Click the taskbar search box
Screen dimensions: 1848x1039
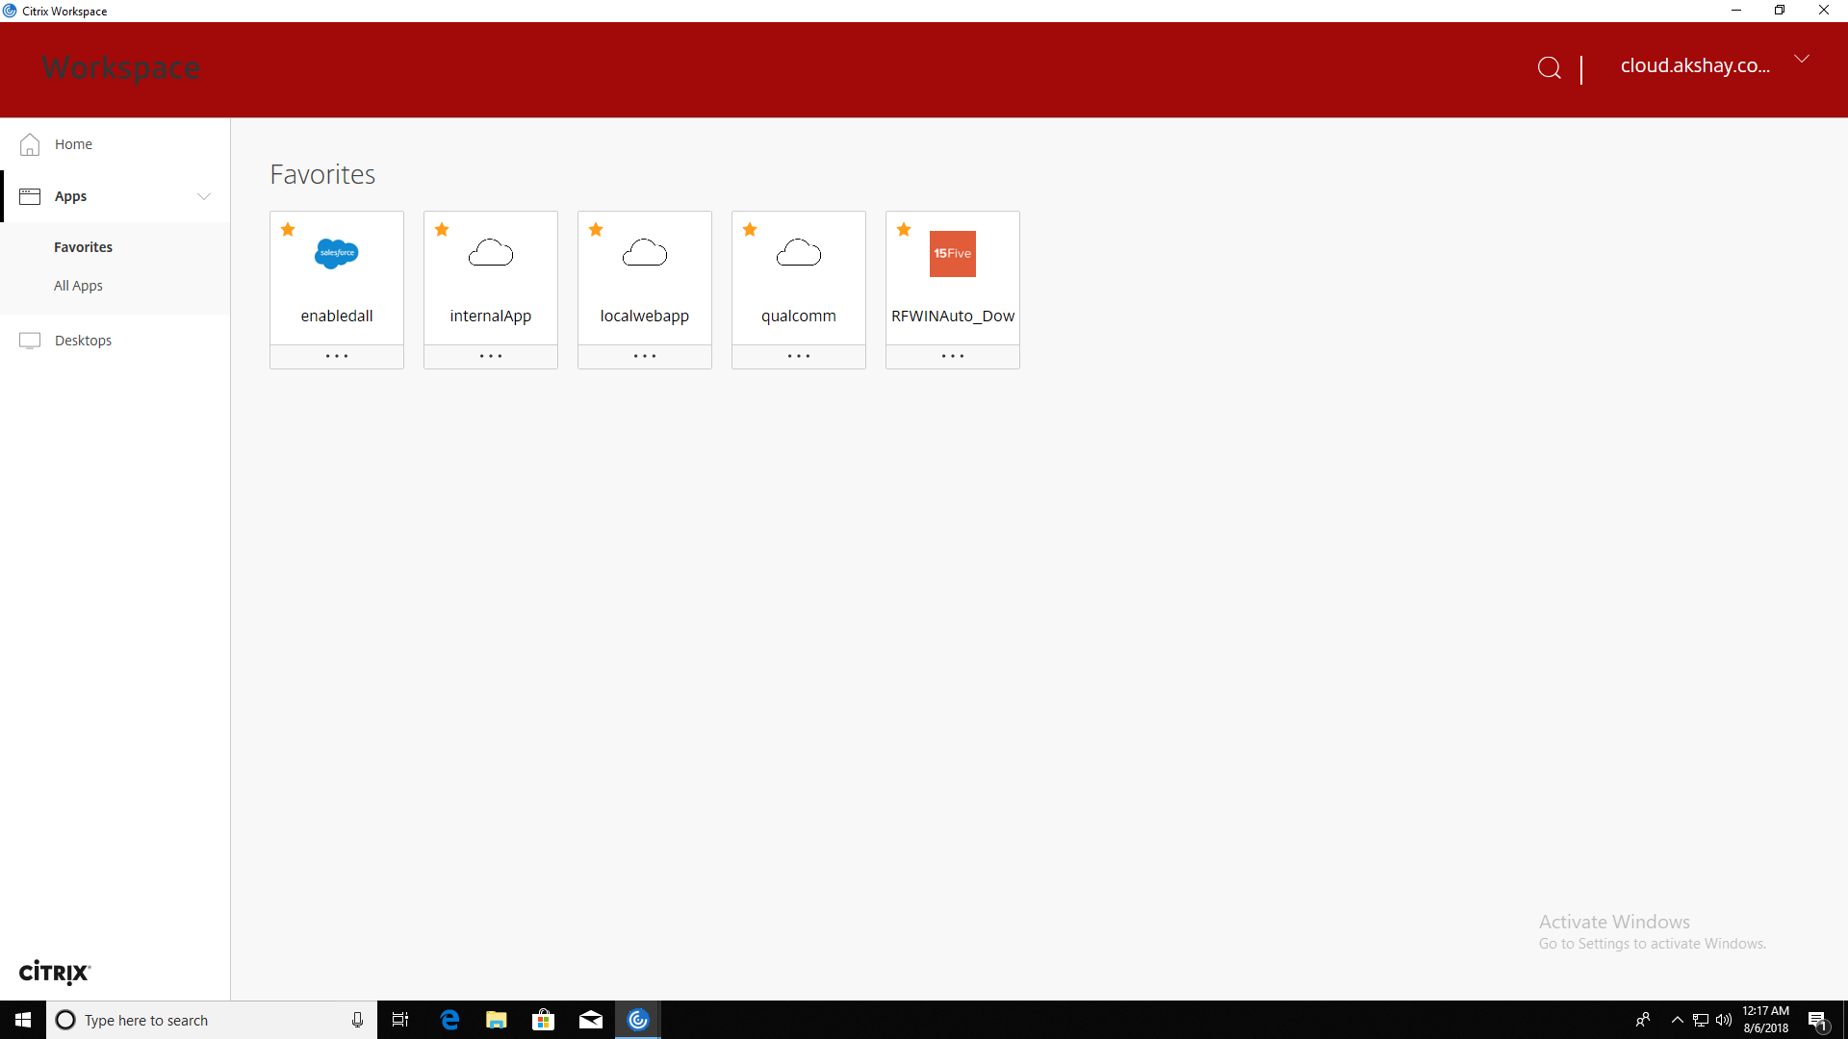click(x=212, y=1020)
